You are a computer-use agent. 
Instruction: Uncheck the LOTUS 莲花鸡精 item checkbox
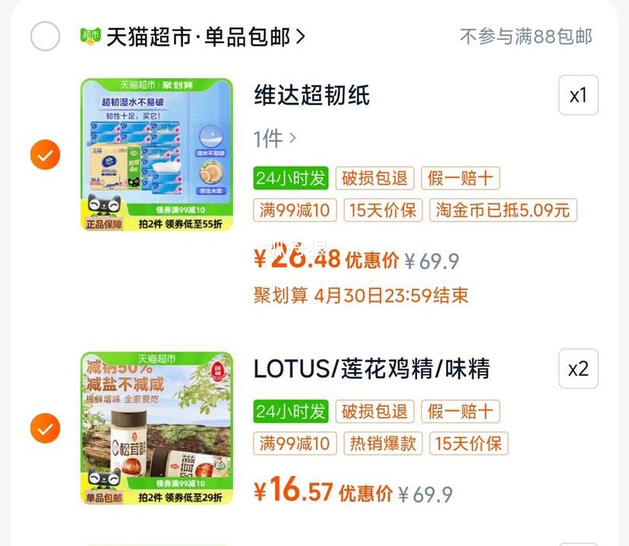pyautogui.click(x=46, y=428)
